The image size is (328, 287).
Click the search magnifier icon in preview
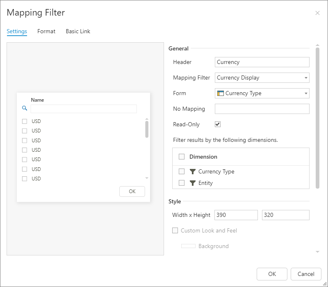click(25, 109)
